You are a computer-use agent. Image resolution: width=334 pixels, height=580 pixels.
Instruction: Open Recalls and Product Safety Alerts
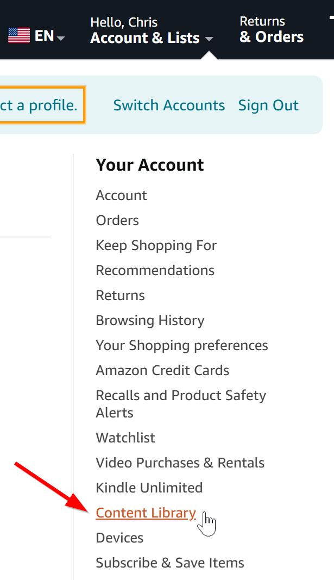tap(180, 403)
